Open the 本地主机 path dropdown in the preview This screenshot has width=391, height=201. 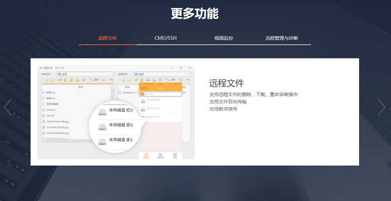(x=85, y=74)
